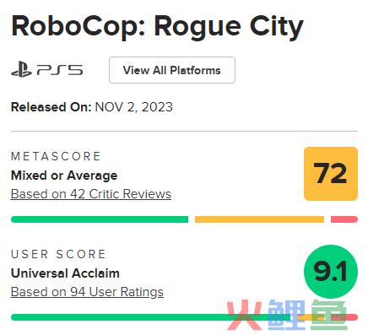Click the METASCORE heading label
Screen dimensions: 368x335
coord(56,156)
